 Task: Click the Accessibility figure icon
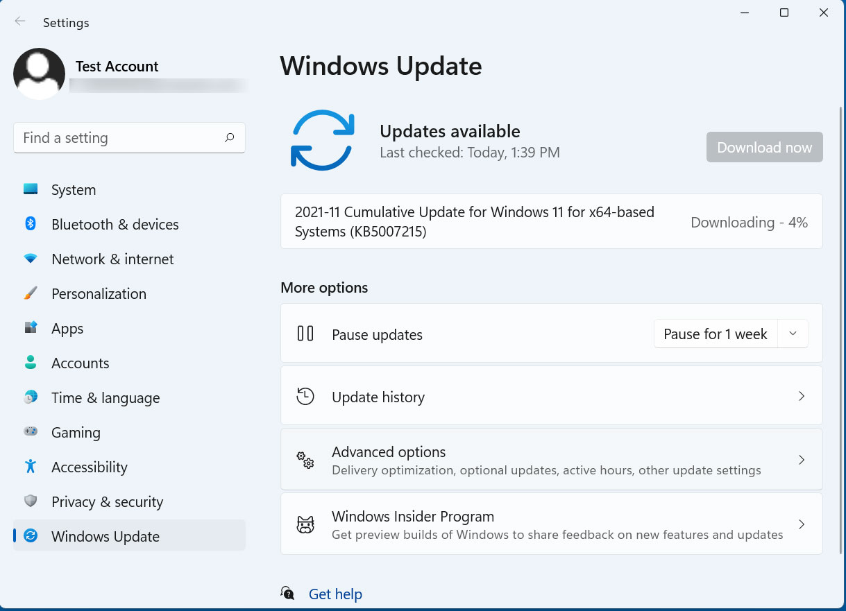31,467
